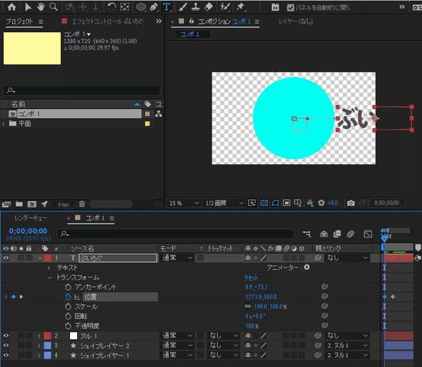Open コンポ 1 timeline panel menu
This screenshot has height=367, width=422.
[112, 218]
